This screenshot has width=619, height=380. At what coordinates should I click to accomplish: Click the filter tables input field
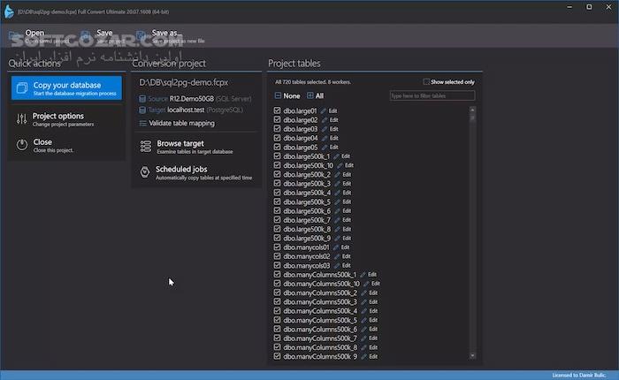[432, 96]
